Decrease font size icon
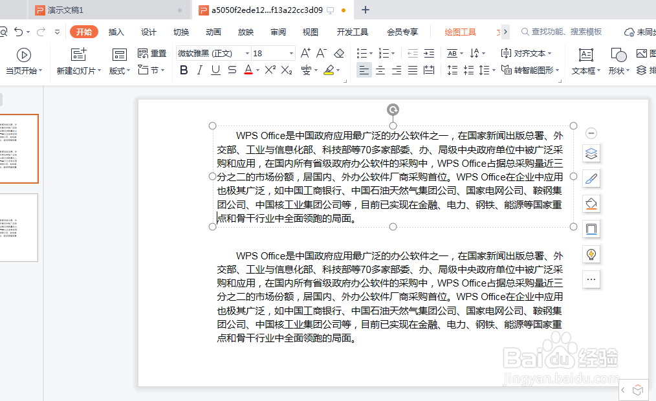Screen dimensions: 656x401 pyautogui.click(x=322, y=53)
